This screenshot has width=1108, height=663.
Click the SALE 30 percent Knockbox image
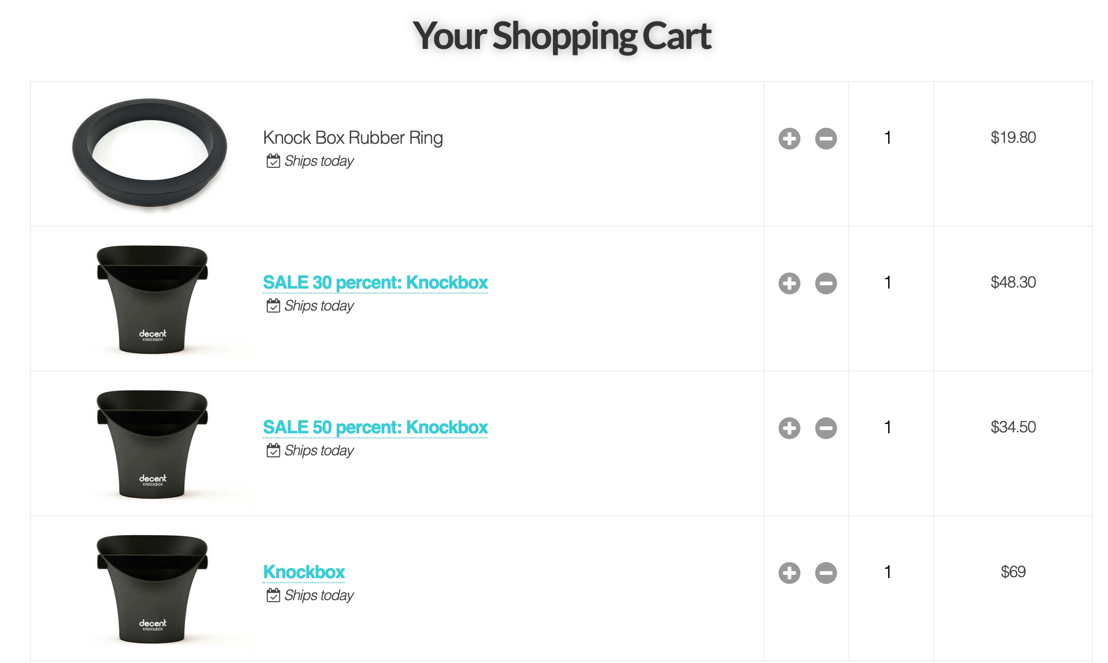pyautogui.click(x=152, y=300)
